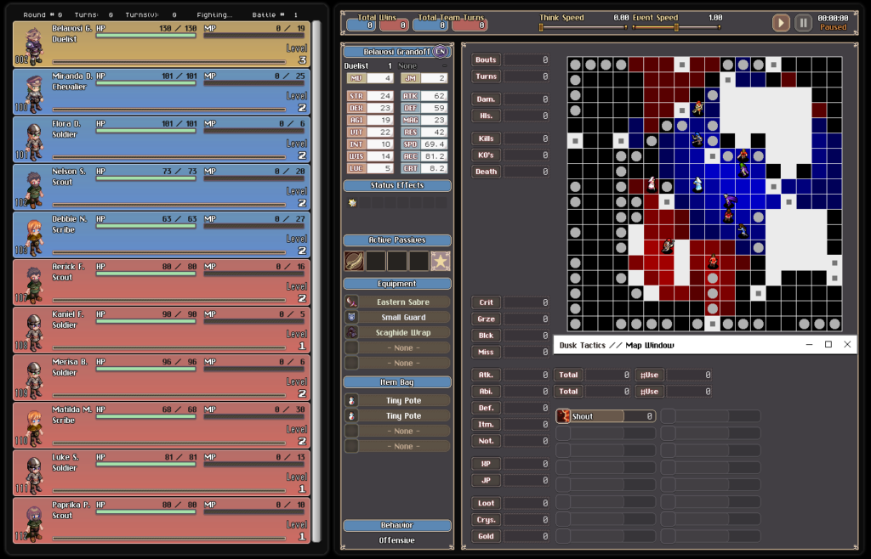This screenshot has width=871, height=559.
Task: Pick Luke S. Soldier portrait
Action: 34,475
